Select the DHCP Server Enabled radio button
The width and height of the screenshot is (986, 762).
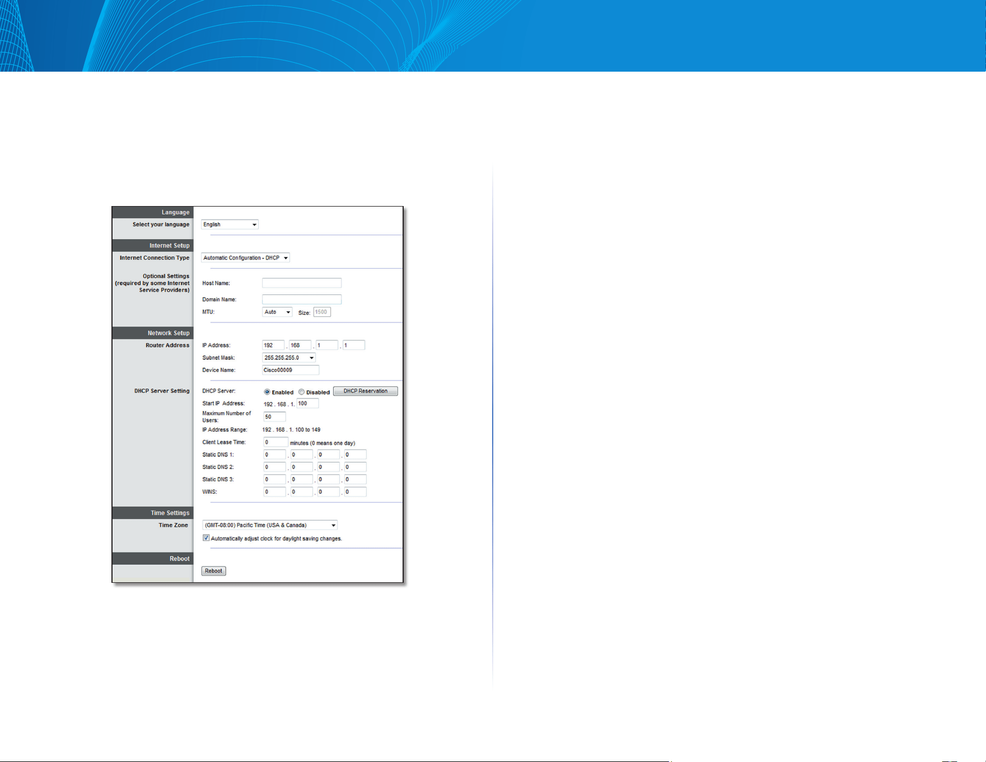267,392
